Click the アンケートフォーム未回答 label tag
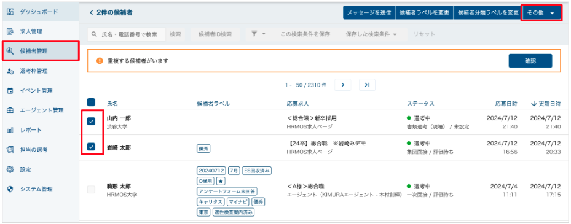 227,191
